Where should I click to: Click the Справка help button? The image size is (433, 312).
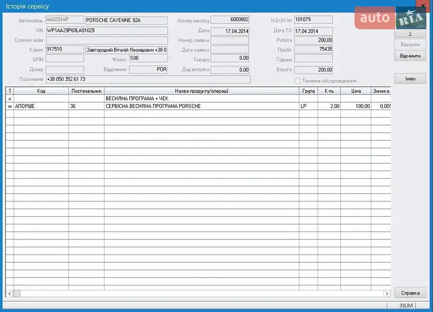pos(410,293)
